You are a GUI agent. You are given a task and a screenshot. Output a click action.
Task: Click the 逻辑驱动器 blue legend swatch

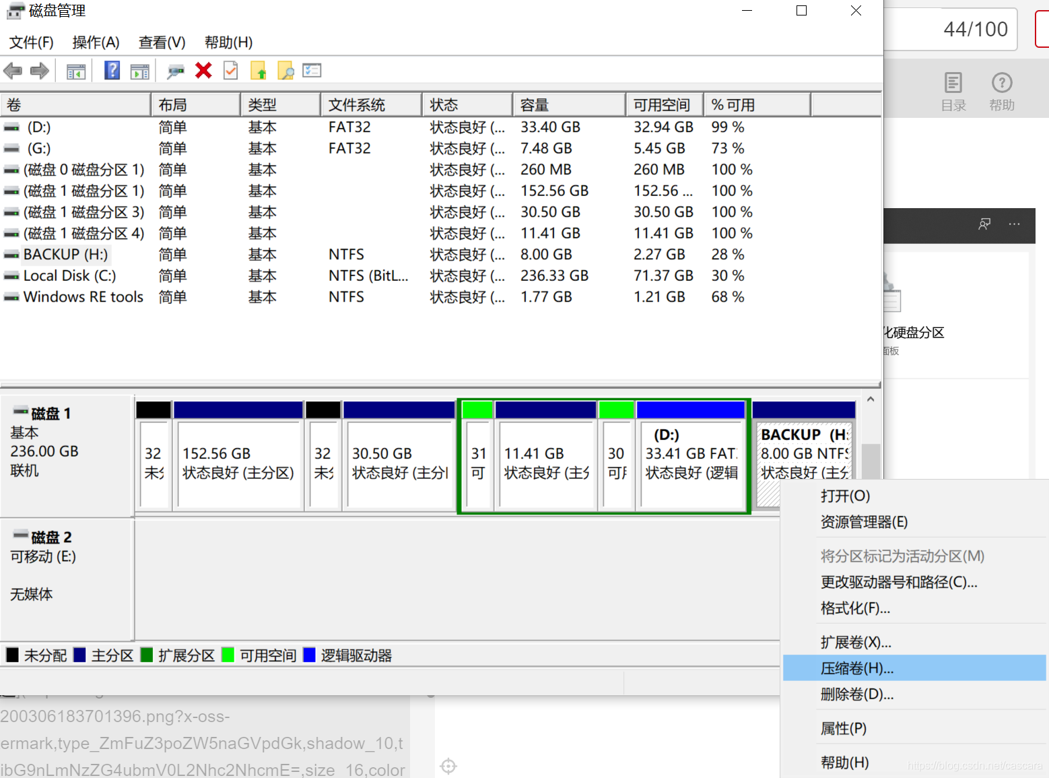point(310,655)
